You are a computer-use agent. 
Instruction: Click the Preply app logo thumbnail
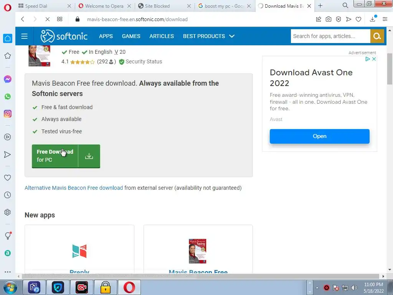tap(79, 251)
